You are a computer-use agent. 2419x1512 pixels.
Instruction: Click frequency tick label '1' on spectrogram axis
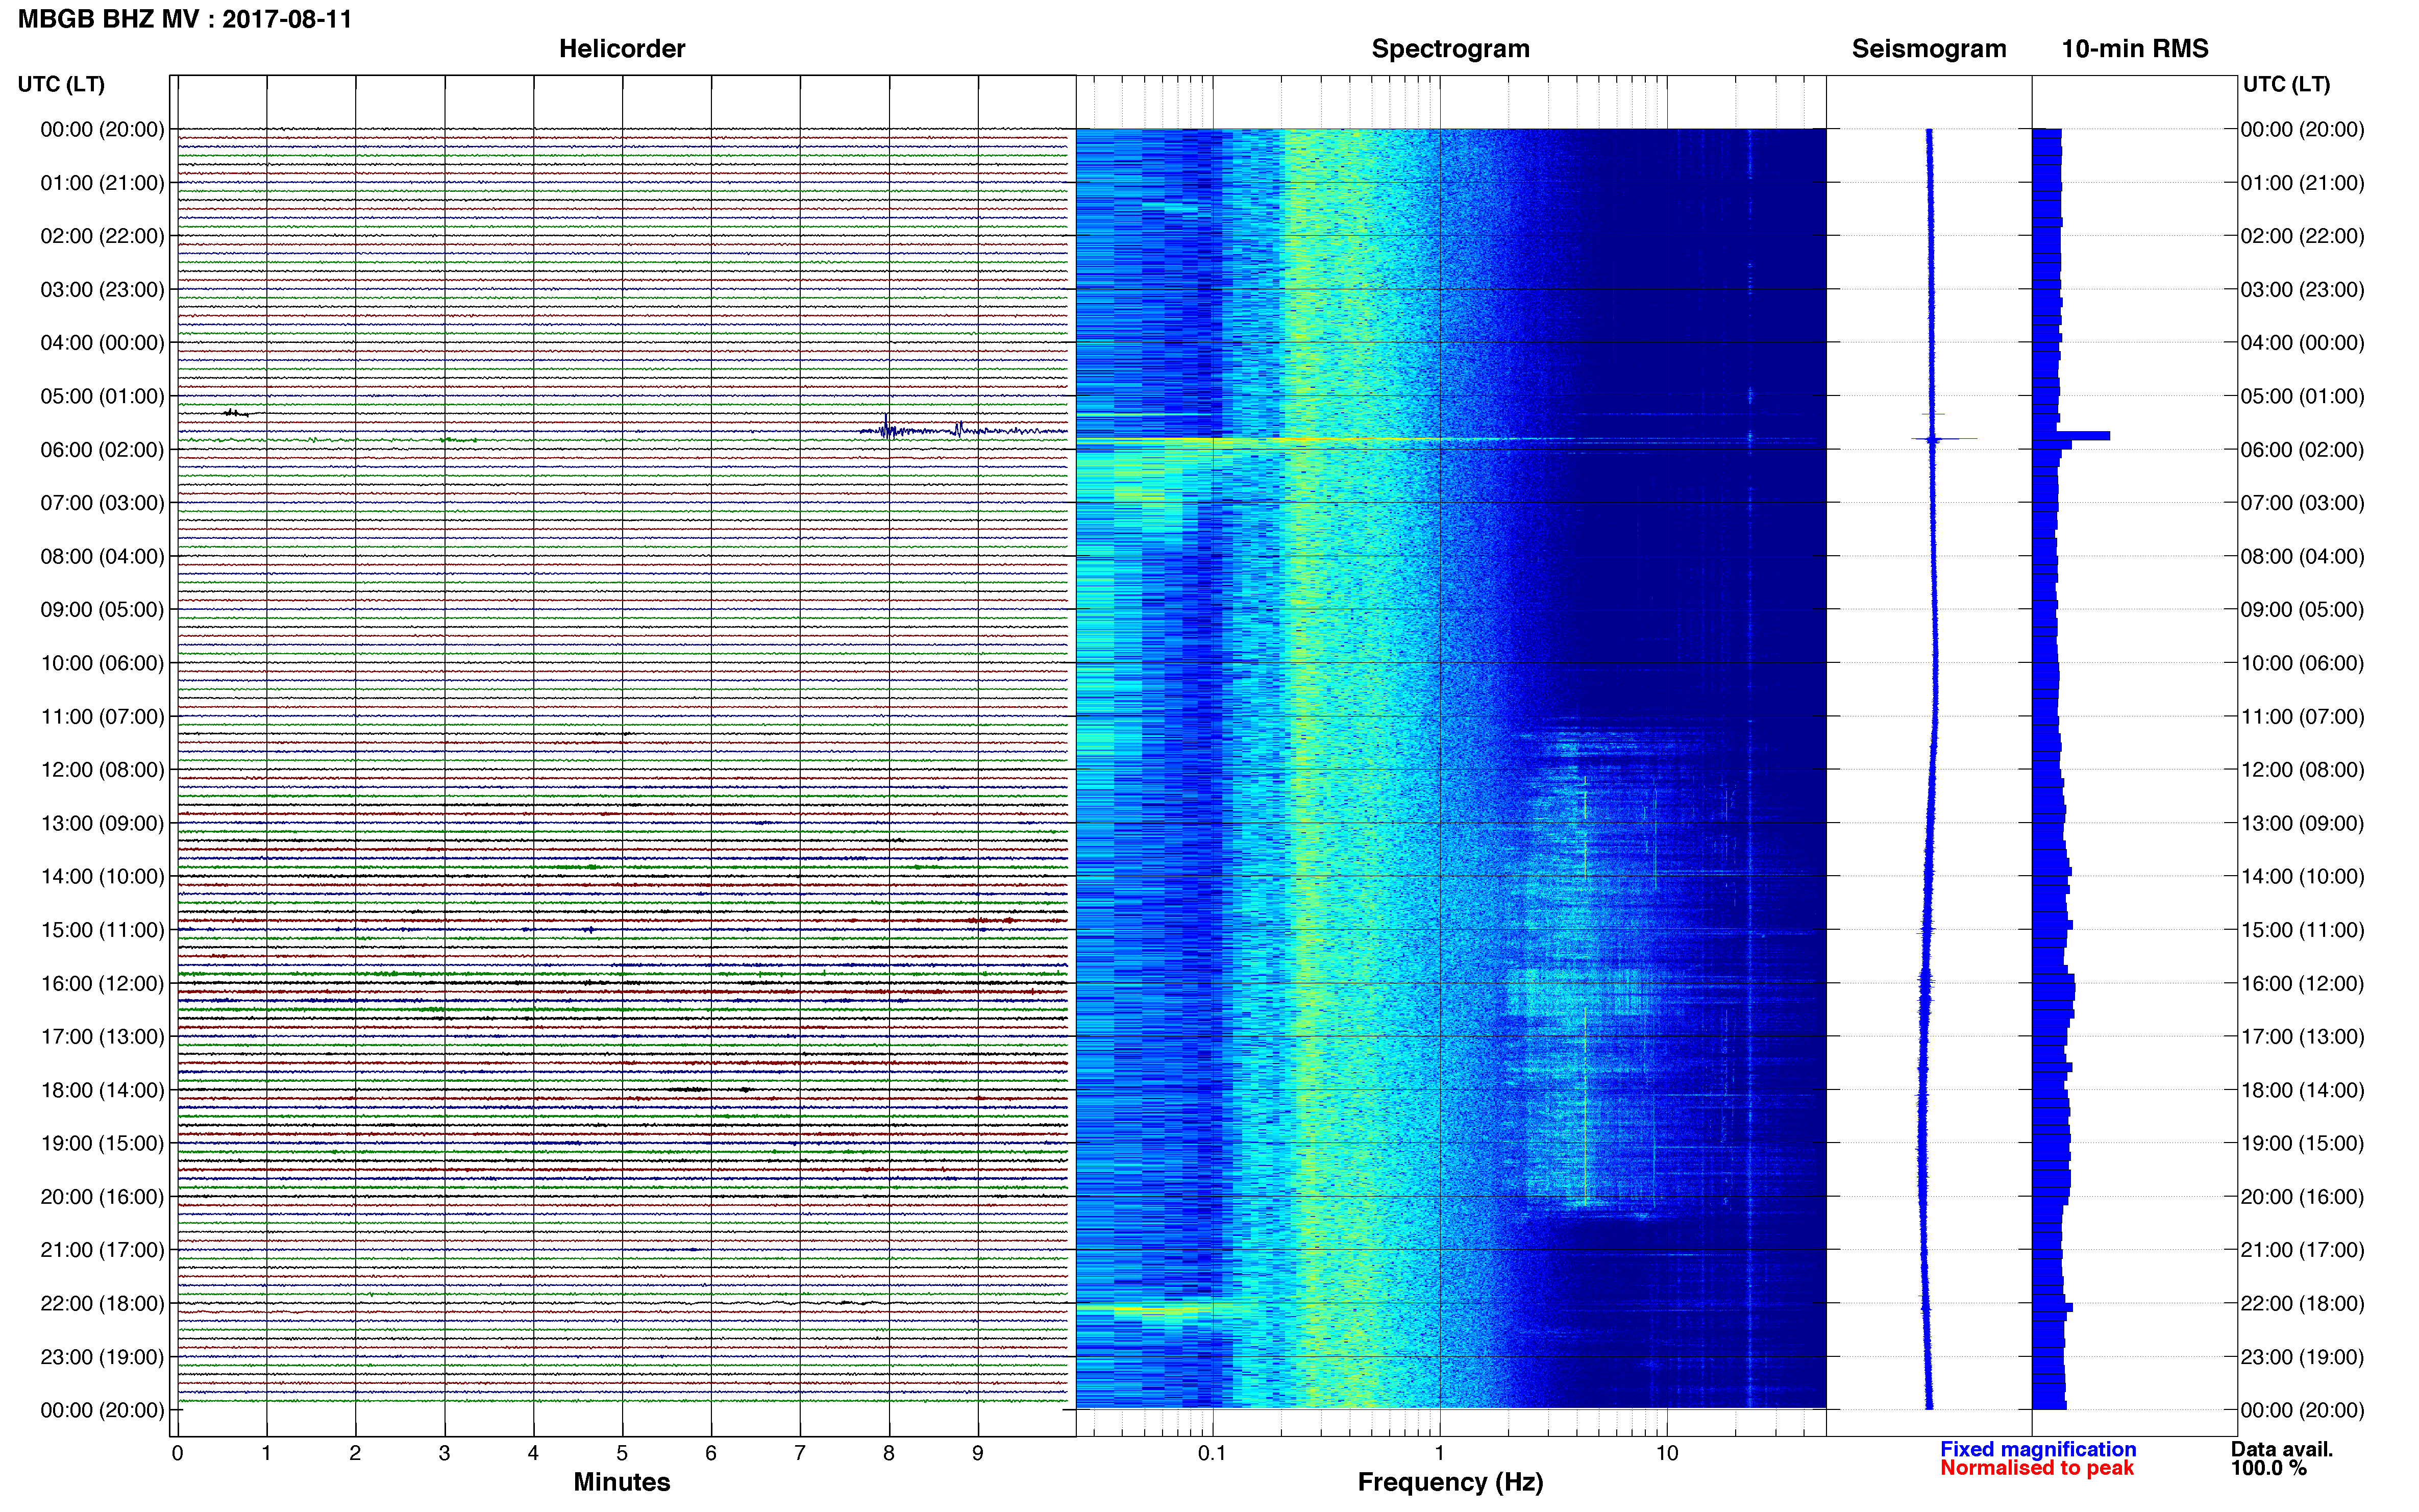(1439, 1453)
